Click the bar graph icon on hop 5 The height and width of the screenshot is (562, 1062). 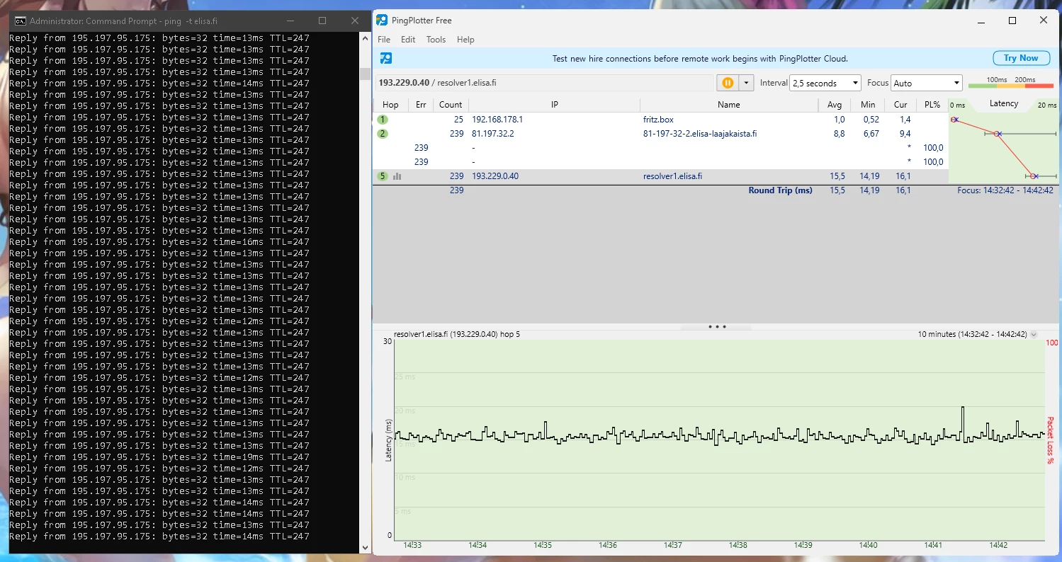(397, 176)
